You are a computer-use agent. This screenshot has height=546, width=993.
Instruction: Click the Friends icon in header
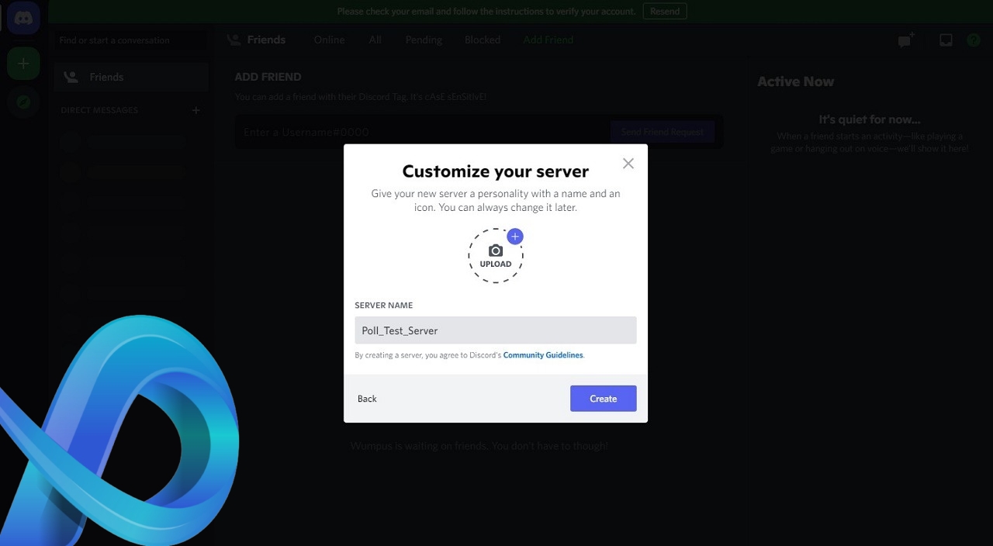[234, 40]
